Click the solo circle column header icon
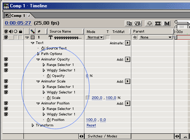The width and height of the screenshot is (190, 140). tap(16, 32)
